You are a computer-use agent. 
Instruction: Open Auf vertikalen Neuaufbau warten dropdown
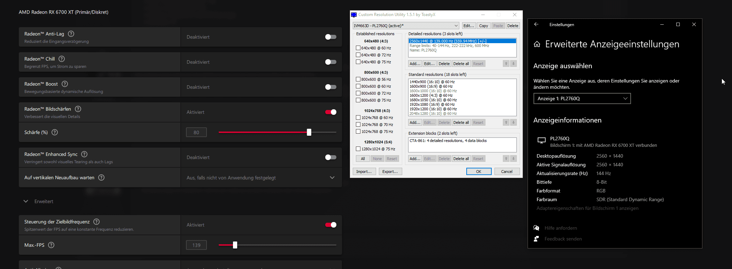tap(261, 177)
